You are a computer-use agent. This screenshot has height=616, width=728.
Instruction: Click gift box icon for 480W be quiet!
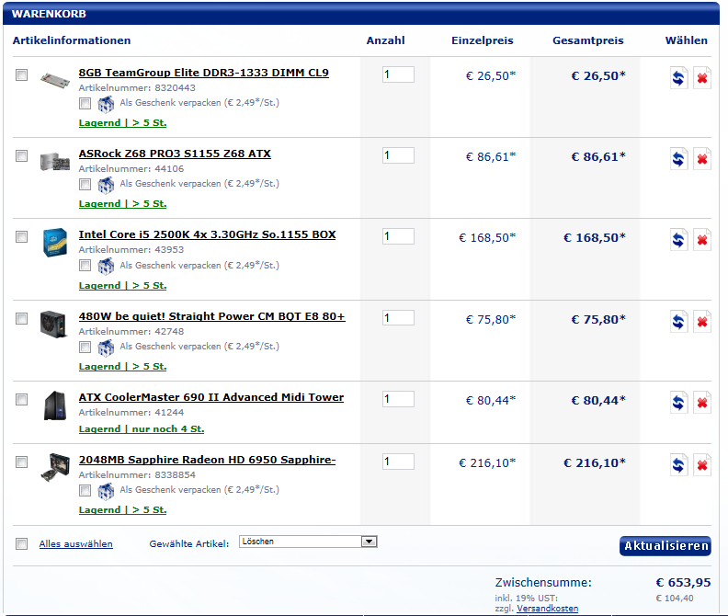(x=106, y=348)
